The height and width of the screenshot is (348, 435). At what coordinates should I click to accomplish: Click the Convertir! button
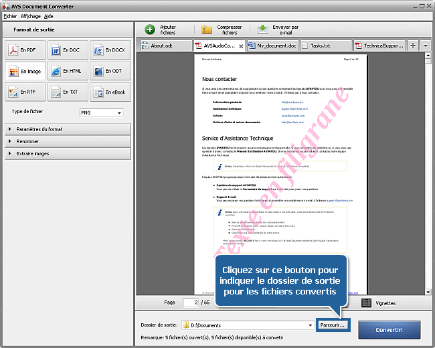pyautogui.click(x=389, y=330)
